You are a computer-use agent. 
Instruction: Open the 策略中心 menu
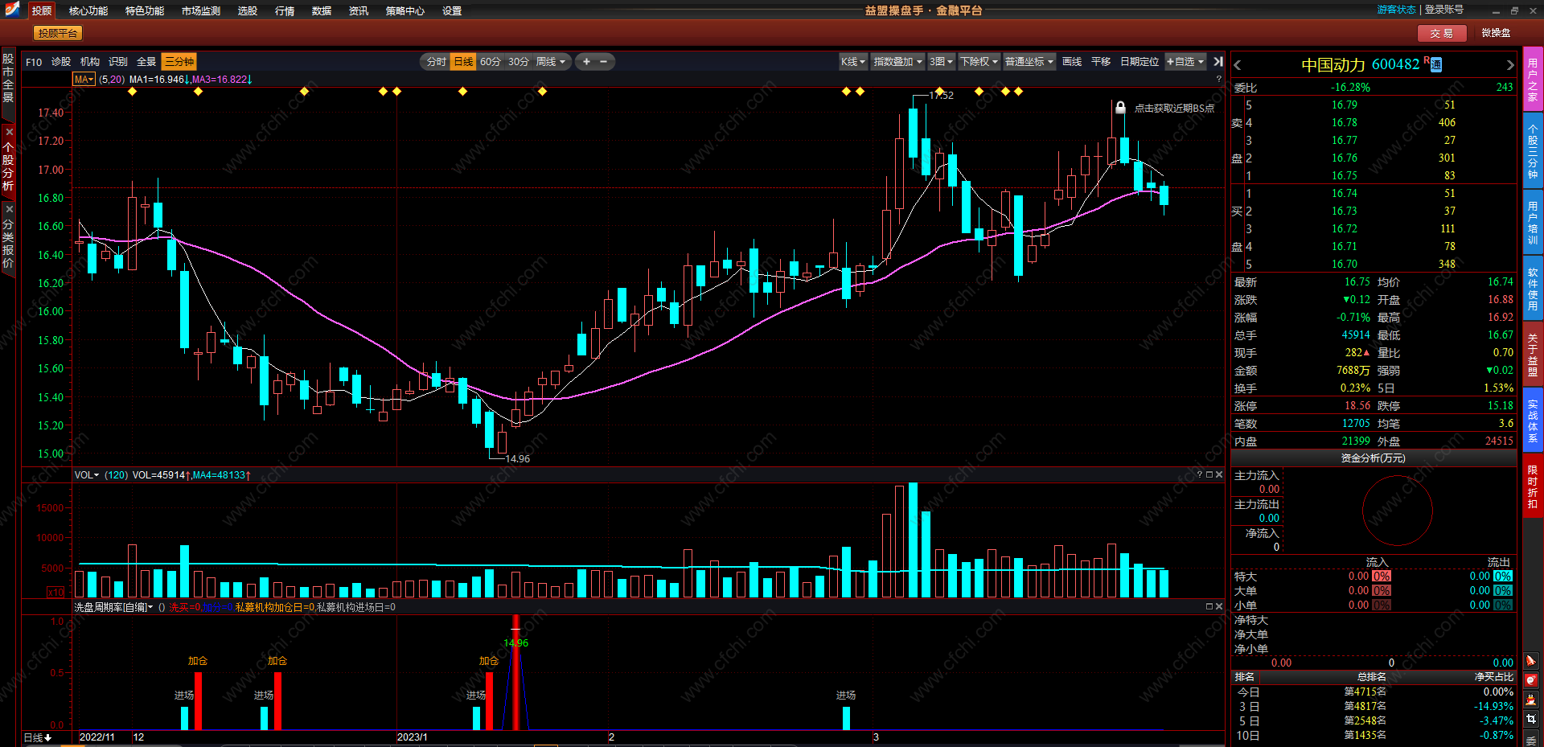405,10
